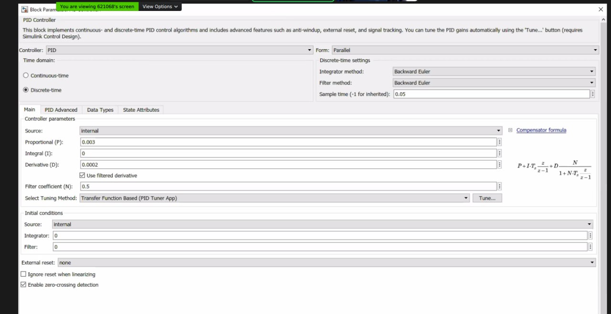This screenshot has width=611, height=314.
Task: Switch to the Data Types tab
Action: 100,110
